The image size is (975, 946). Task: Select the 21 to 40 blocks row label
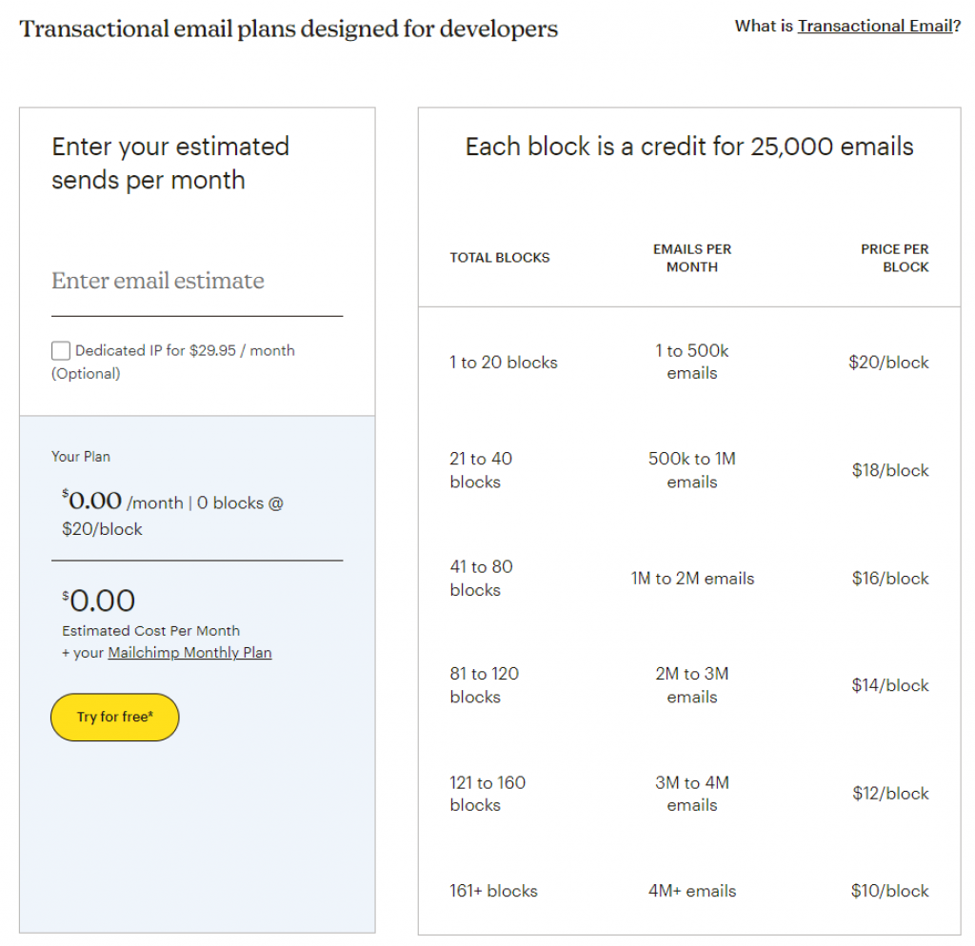[481, 470]
